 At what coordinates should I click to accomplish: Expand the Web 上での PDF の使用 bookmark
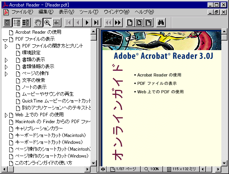[x=6, y=115]
